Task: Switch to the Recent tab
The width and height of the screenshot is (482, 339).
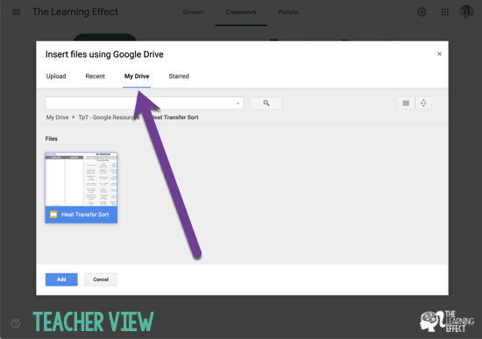Action: tap(95, 76)
